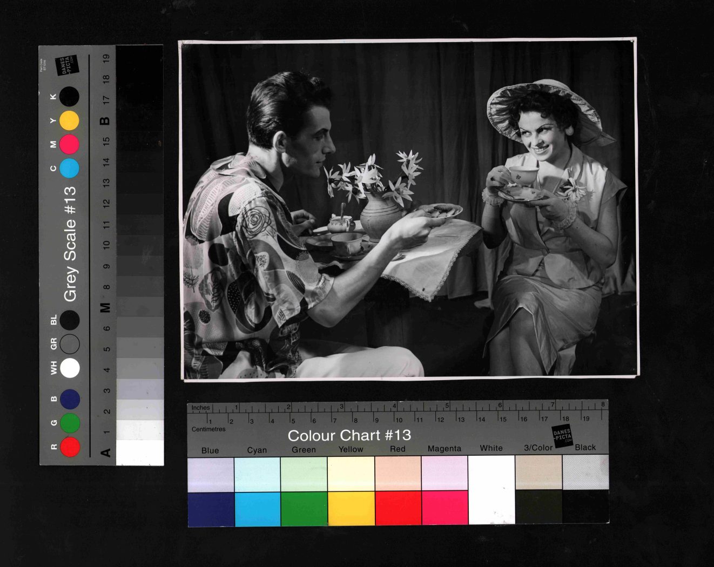Select the saturated red swatch under Red
The height and width of the screenshot is (567, 714).
point(398,508)
